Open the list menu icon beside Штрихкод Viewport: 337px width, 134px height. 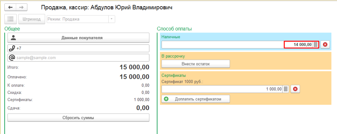point(11,19)
